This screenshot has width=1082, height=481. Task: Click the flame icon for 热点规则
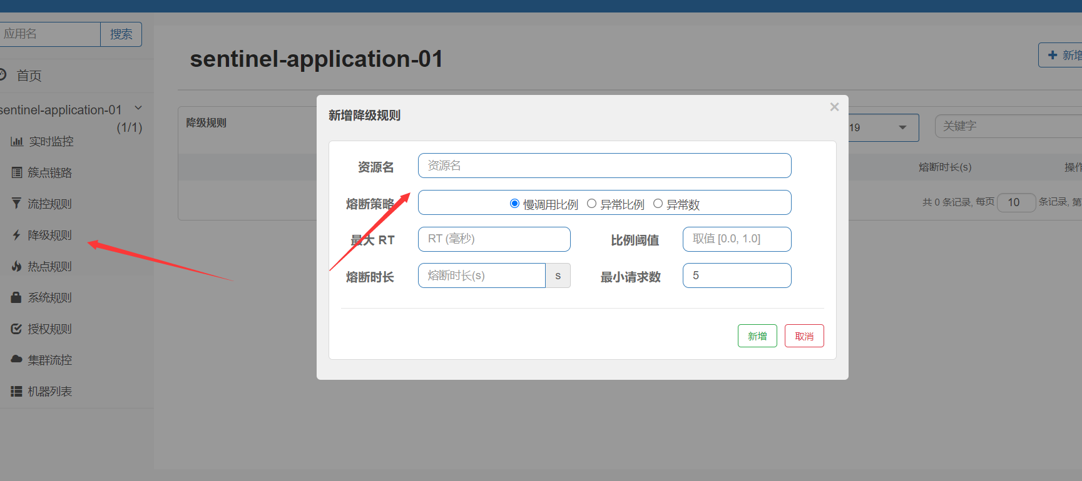(x=17, y=266)
